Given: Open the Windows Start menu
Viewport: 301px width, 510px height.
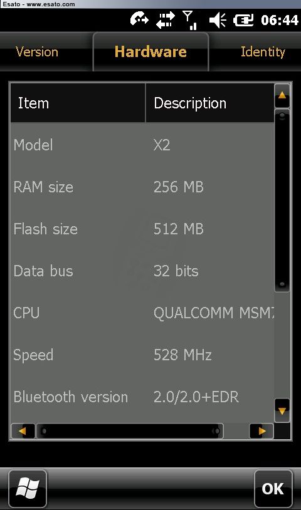Looking at the screenshot, I should (28, 488).
